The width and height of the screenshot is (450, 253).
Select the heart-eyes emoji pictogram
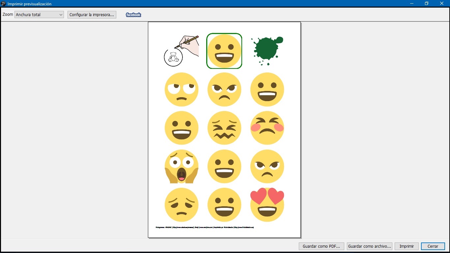click(267, 205)
